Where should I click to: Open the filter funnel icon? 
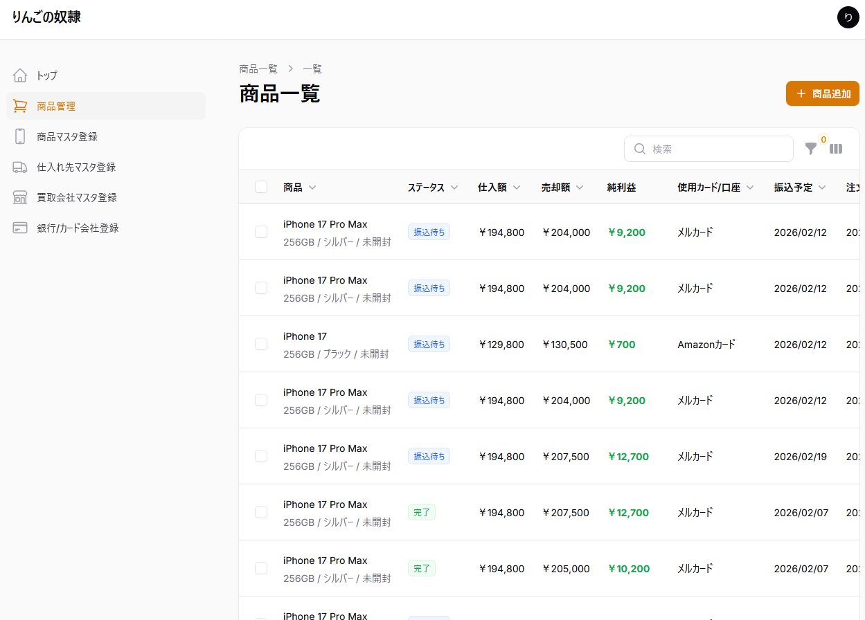pyautogui.click(x=811, y=149)
